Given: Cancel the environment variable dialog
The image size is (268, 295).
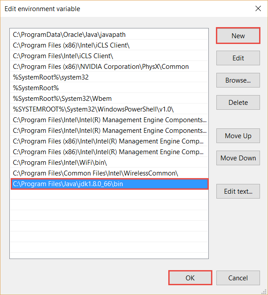Looking at the screenshot, I should coord(238,278).
